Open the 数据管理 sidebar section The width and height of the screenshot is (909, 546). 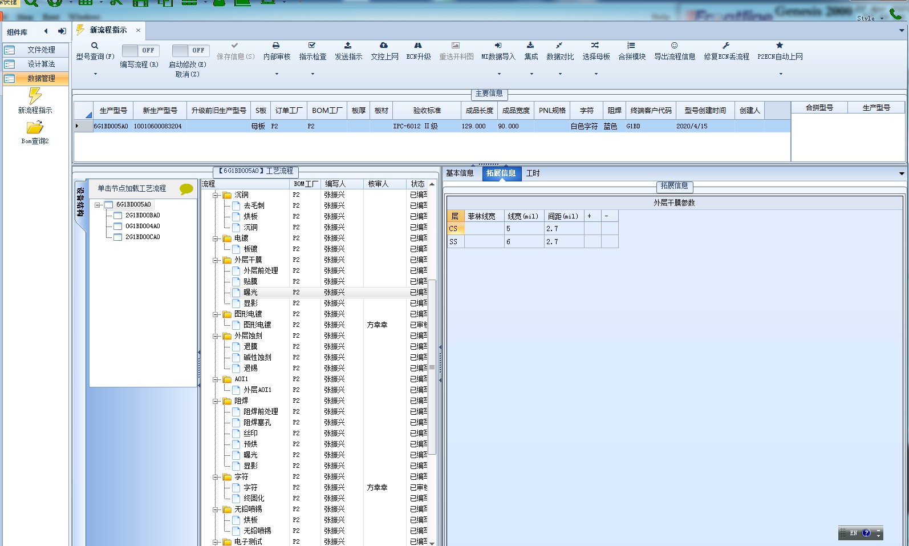(x=36, y=79)
